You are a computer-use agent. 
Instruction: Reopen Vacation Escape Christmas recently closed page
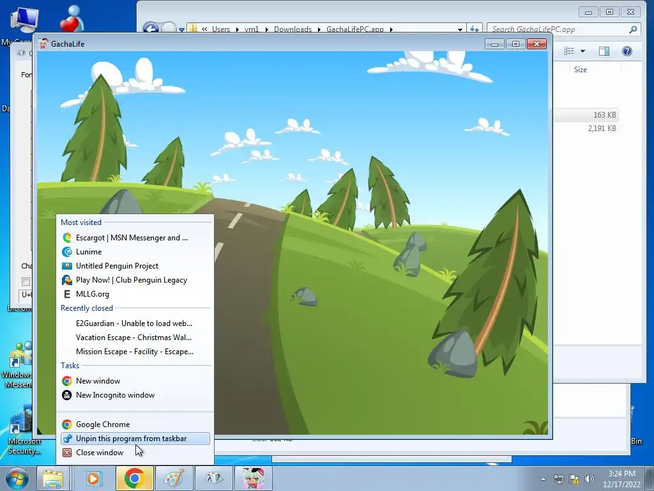tap(135, 338)
